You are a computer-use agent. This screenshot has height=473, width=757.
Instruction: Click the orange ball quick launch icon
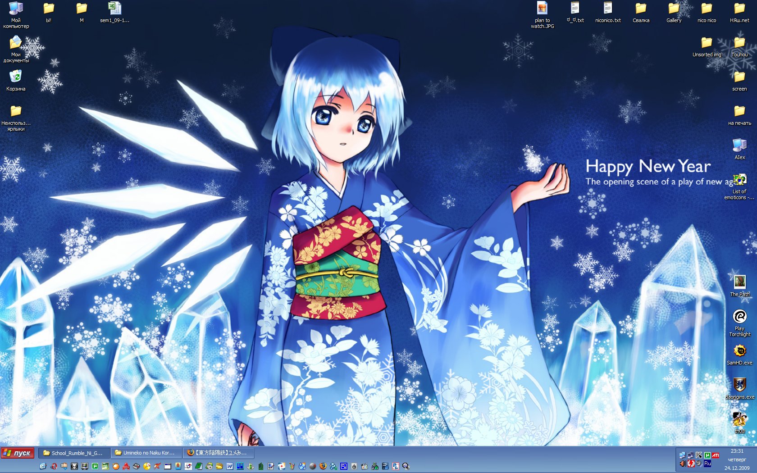click(116, 466)
